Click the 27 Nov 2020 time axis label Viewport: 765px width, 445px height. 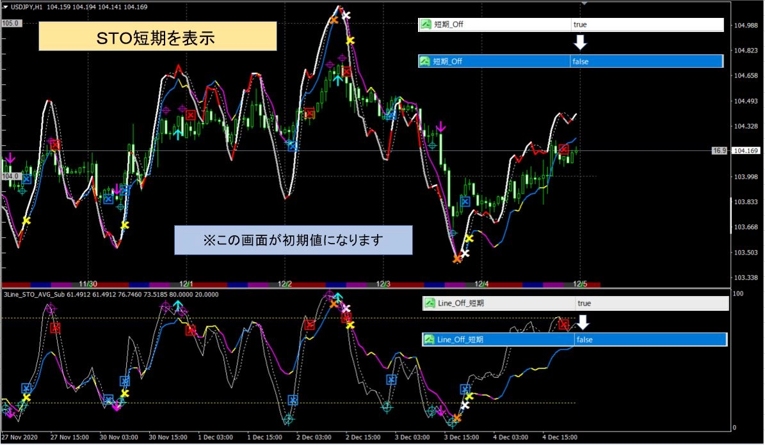pos(19,437)
